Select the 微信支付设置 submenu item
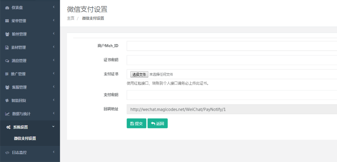Viewport: 337px width, 162px height. pyautogui.click(x=25, y=138)
